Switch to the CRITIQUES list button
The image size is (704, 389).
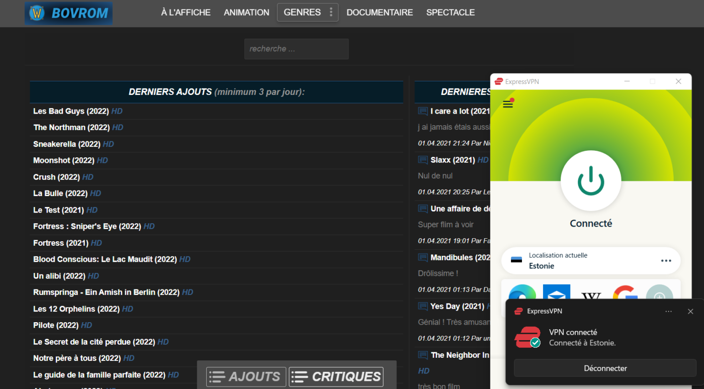pyautogui.click(x=336, y=376)
